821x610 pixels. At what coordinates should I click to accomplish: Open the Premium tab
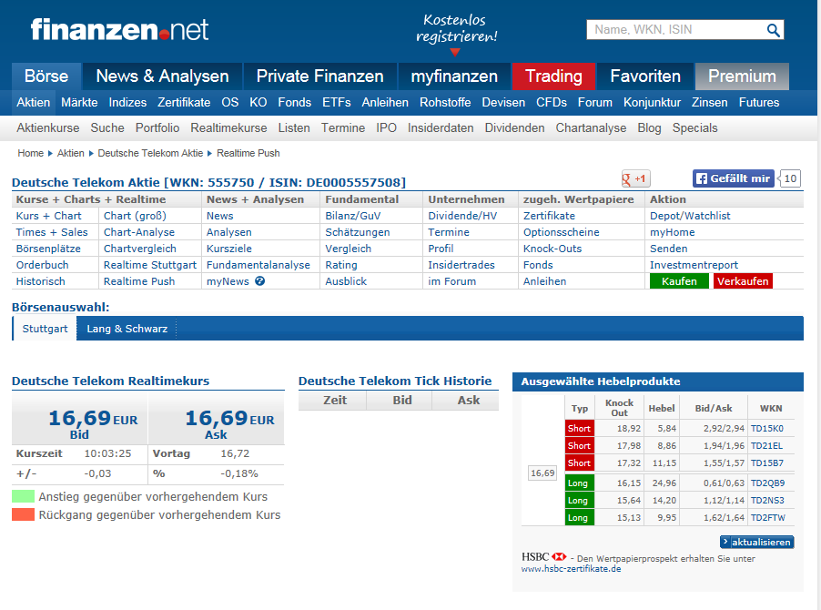742,76
